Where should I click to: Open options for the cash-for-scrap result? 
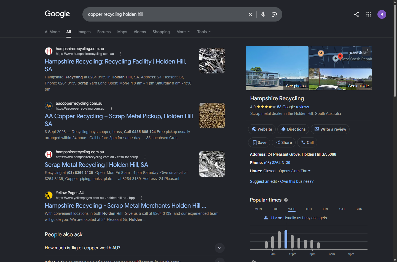point(145,157)
